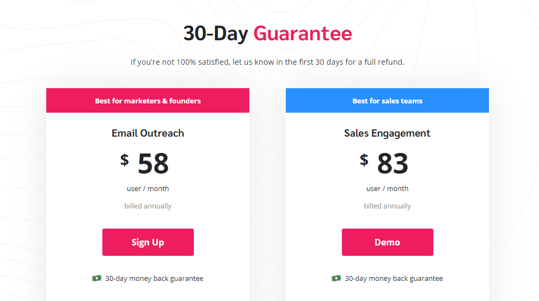
Task: Select the 'Best for sales teams' banner
Action: point(388,100)
